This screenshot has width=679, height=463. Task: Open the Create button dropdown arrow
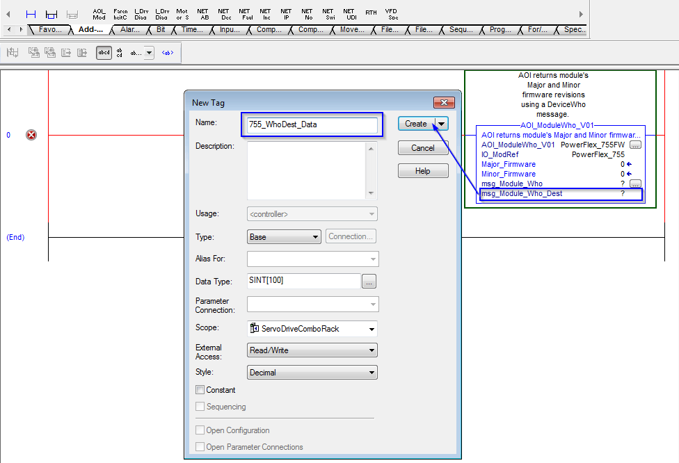point(442,124)
